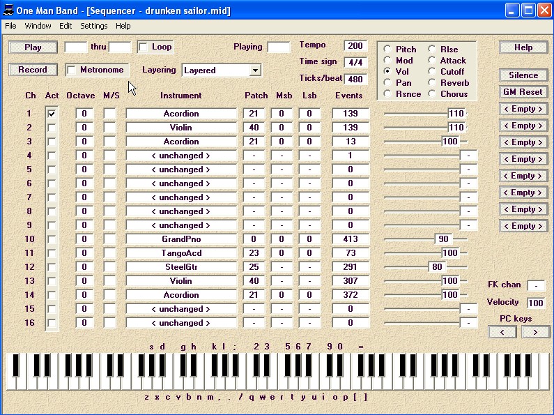Click the Tempo value field
This screenshot has width=554, height=415.
click(x=355, y=45)
